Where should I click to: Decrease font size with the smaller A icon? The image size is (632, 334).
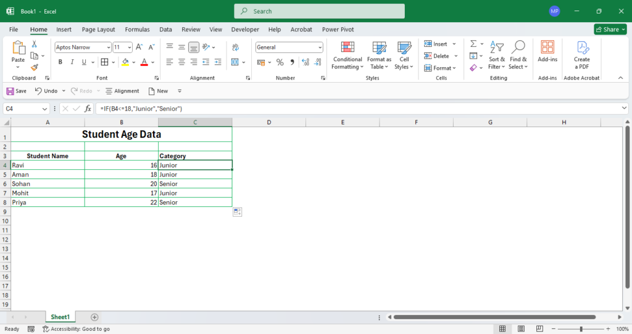point(152,47)
